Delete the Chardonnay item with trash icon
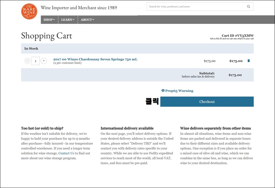 coord(249,61)
